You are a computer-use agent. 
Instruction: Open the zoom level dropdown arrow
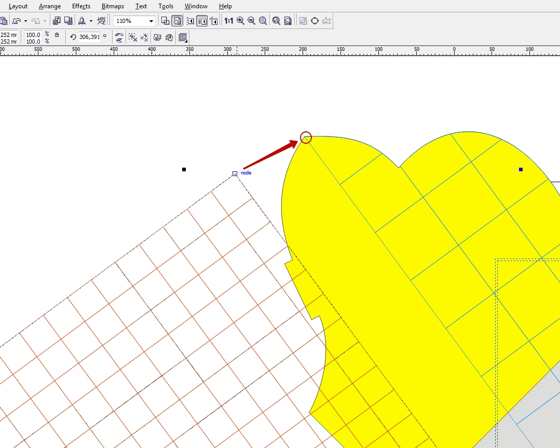(x=151, y=21)
